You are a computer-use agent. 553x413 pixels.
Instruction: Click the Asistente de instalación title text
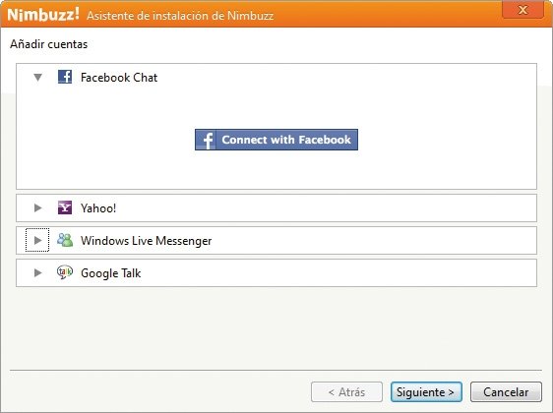tap(180, 16)
